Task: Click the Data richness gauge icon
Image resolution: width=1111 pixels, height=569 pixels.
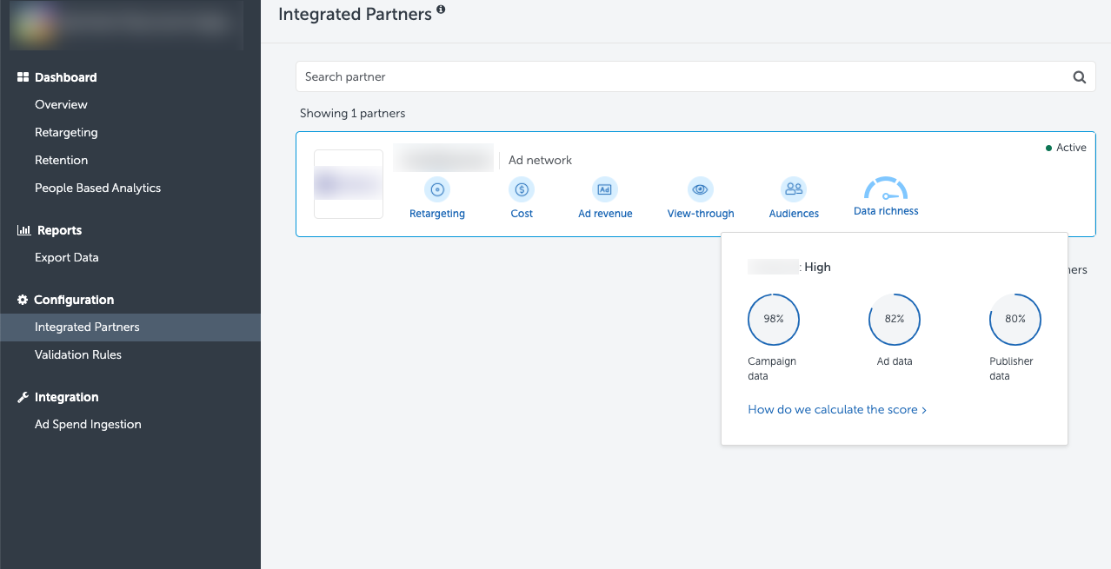Action: tap(886, 189)
